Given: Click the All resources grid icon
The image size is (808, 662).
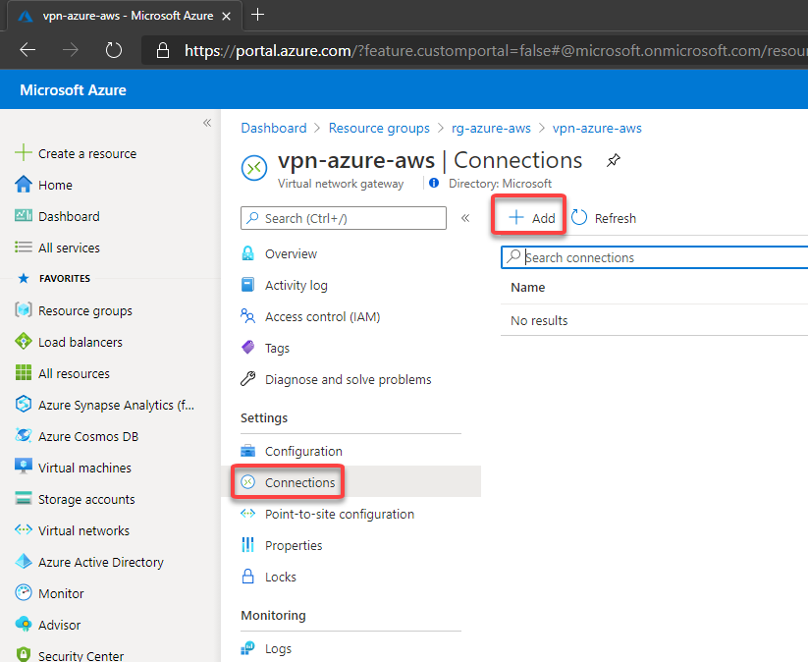Looking at the screenshot, I should coord(24,373).
